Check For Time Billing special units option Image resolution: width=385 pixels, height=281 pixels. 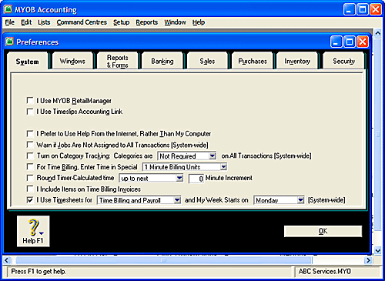(x=30, y=167)
